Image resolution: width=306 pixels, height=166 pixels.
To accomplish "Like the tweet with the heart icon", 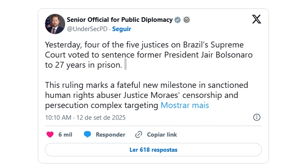I will point(50,134).
